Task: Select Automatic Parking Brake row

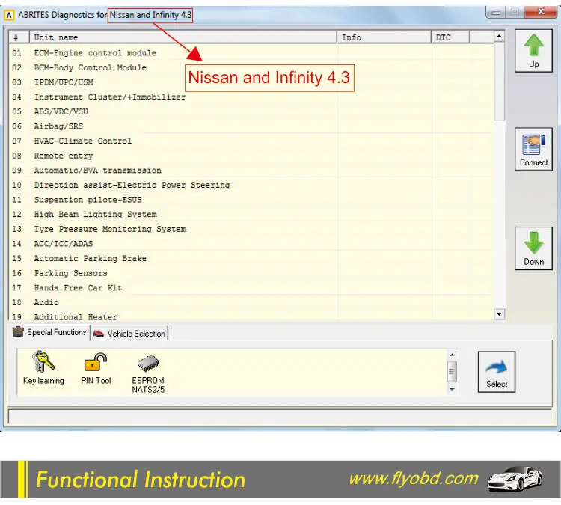Action: (251, 258)
